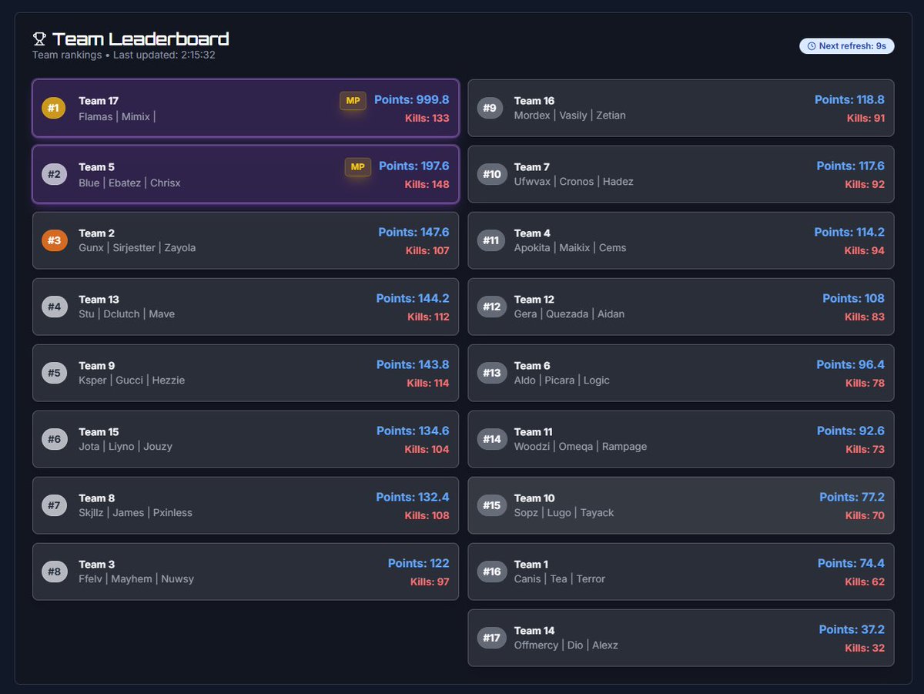This screenshot has width=924, height=694.
Task: Click the #8 rank badge
Action: [54, 572]
